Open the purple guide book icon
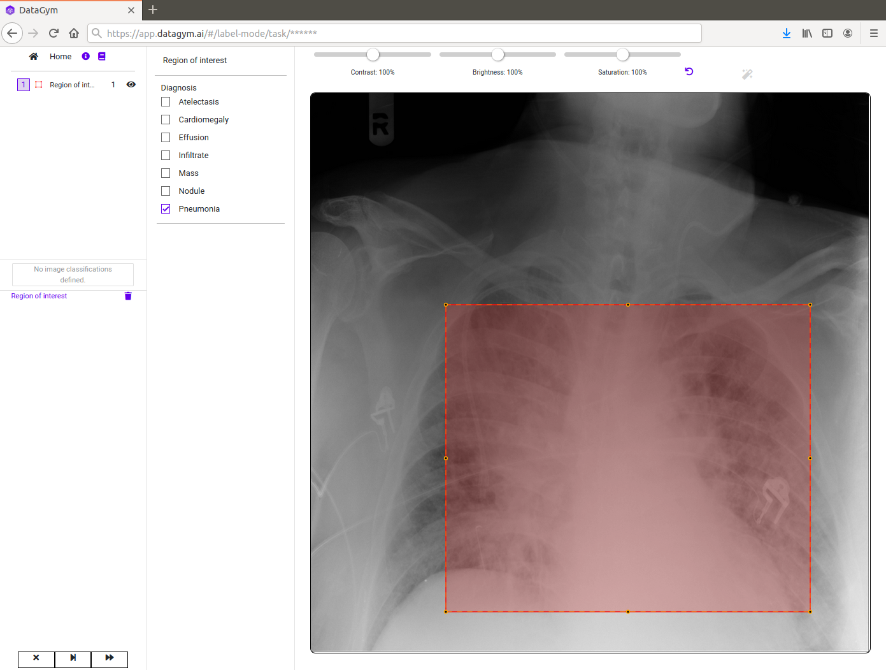886x670 pixels. [102, 57]
